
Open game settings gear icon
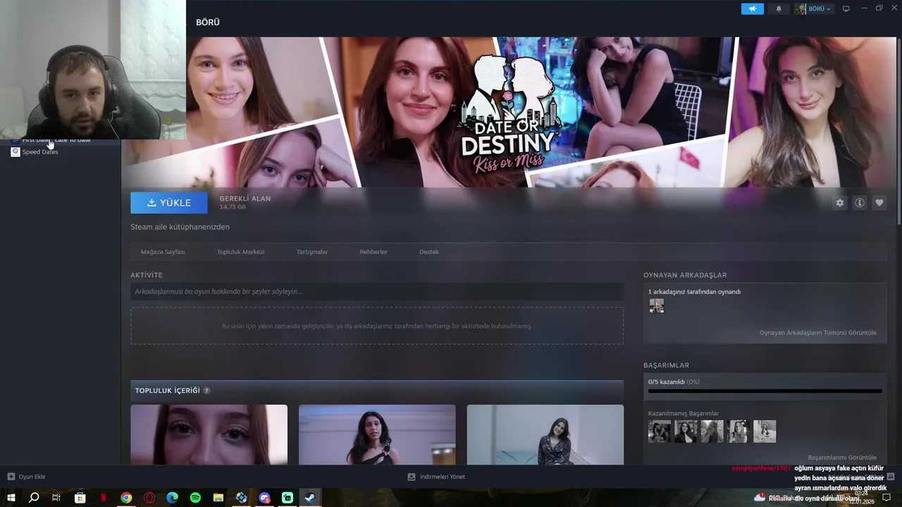click(839, 203)
